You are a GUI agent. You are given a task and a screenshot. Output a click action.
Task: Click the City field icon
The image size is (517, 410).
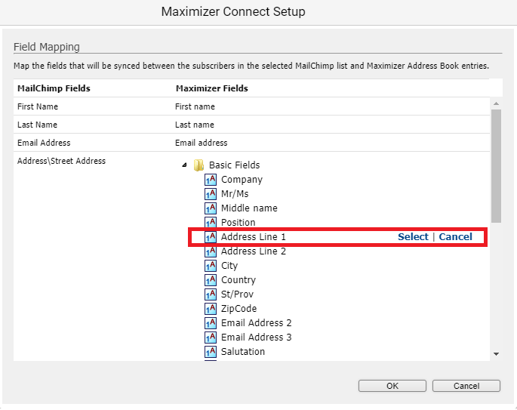211,266
